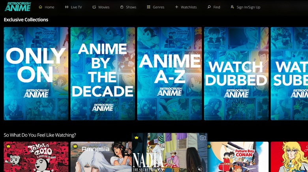This screenshot has width=308, height=172.
Task: Open Live TV via its broadcast icon
Action: [67, 7]
